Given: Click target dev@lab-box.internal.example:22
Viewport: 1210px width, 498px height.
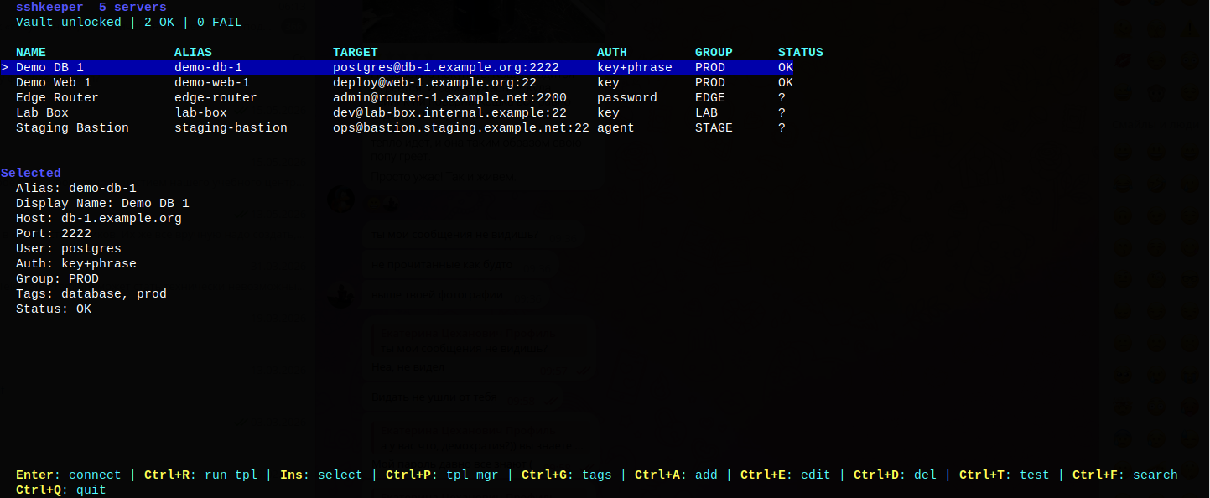Looking at the screenshot, I should (x=449, y=112).
